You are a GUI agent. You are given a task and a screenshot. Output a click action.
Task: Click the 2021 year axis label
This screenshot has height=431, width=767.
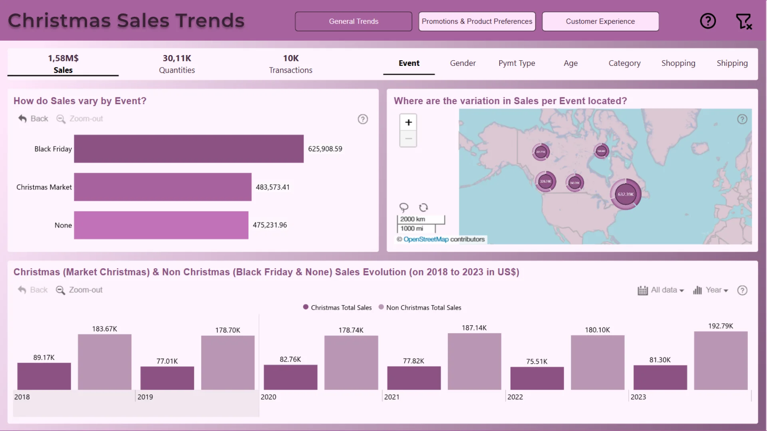(x=391, y=397)
